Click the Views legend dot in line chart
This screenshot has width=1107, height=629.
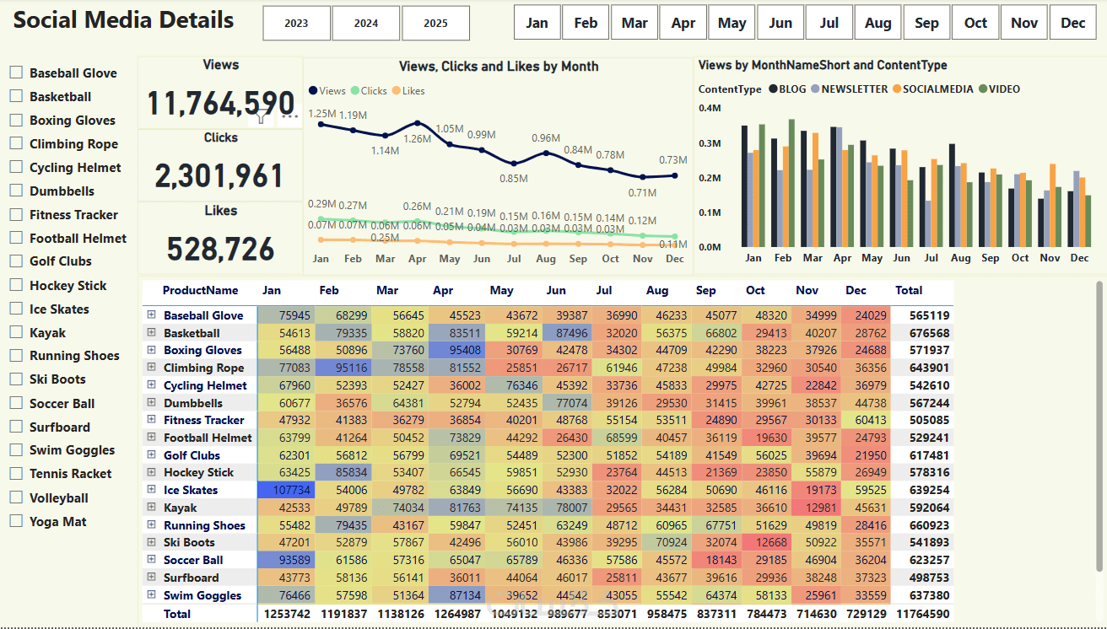314,91
